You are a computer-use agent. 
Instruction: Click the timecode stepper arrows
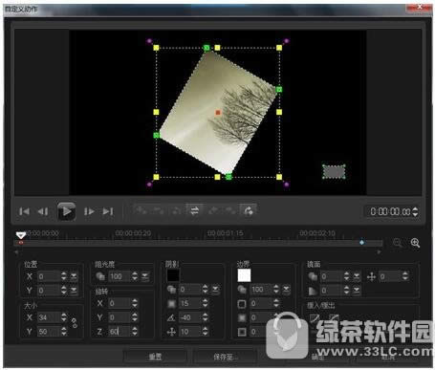[x=415, y=211]
